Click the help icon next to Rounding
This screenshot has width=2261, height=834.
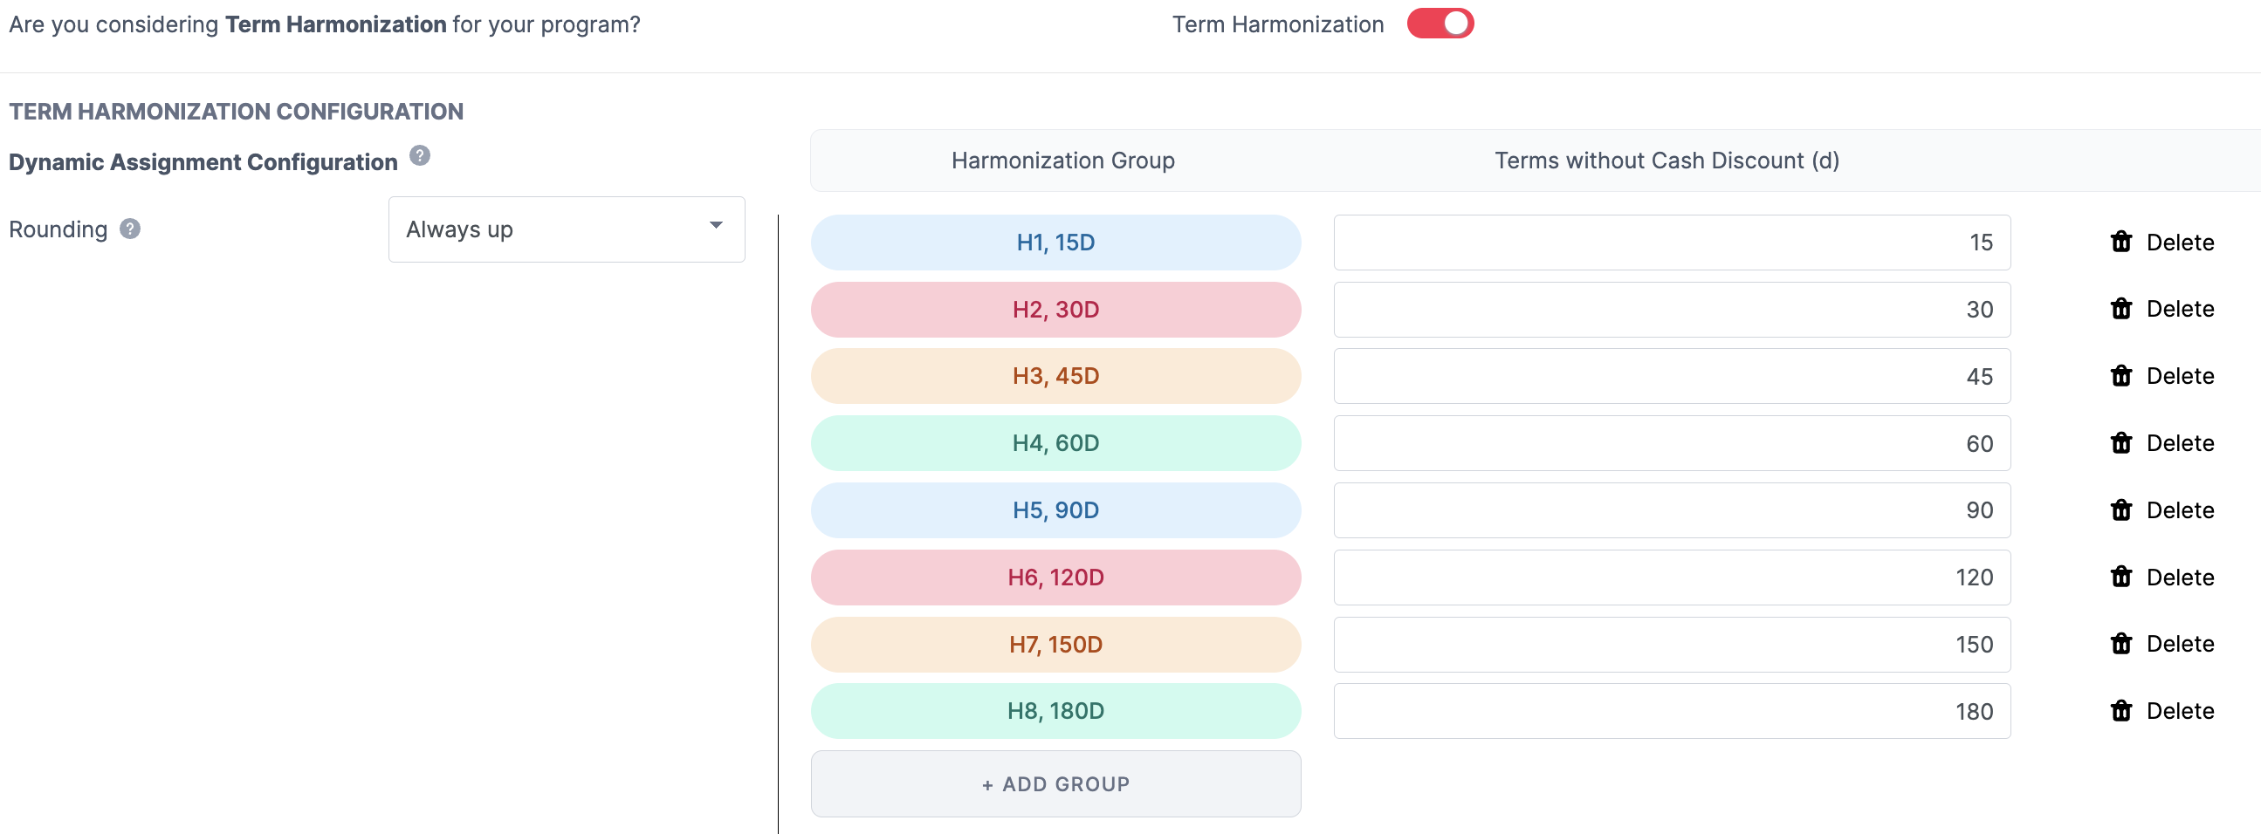(130, 229)
